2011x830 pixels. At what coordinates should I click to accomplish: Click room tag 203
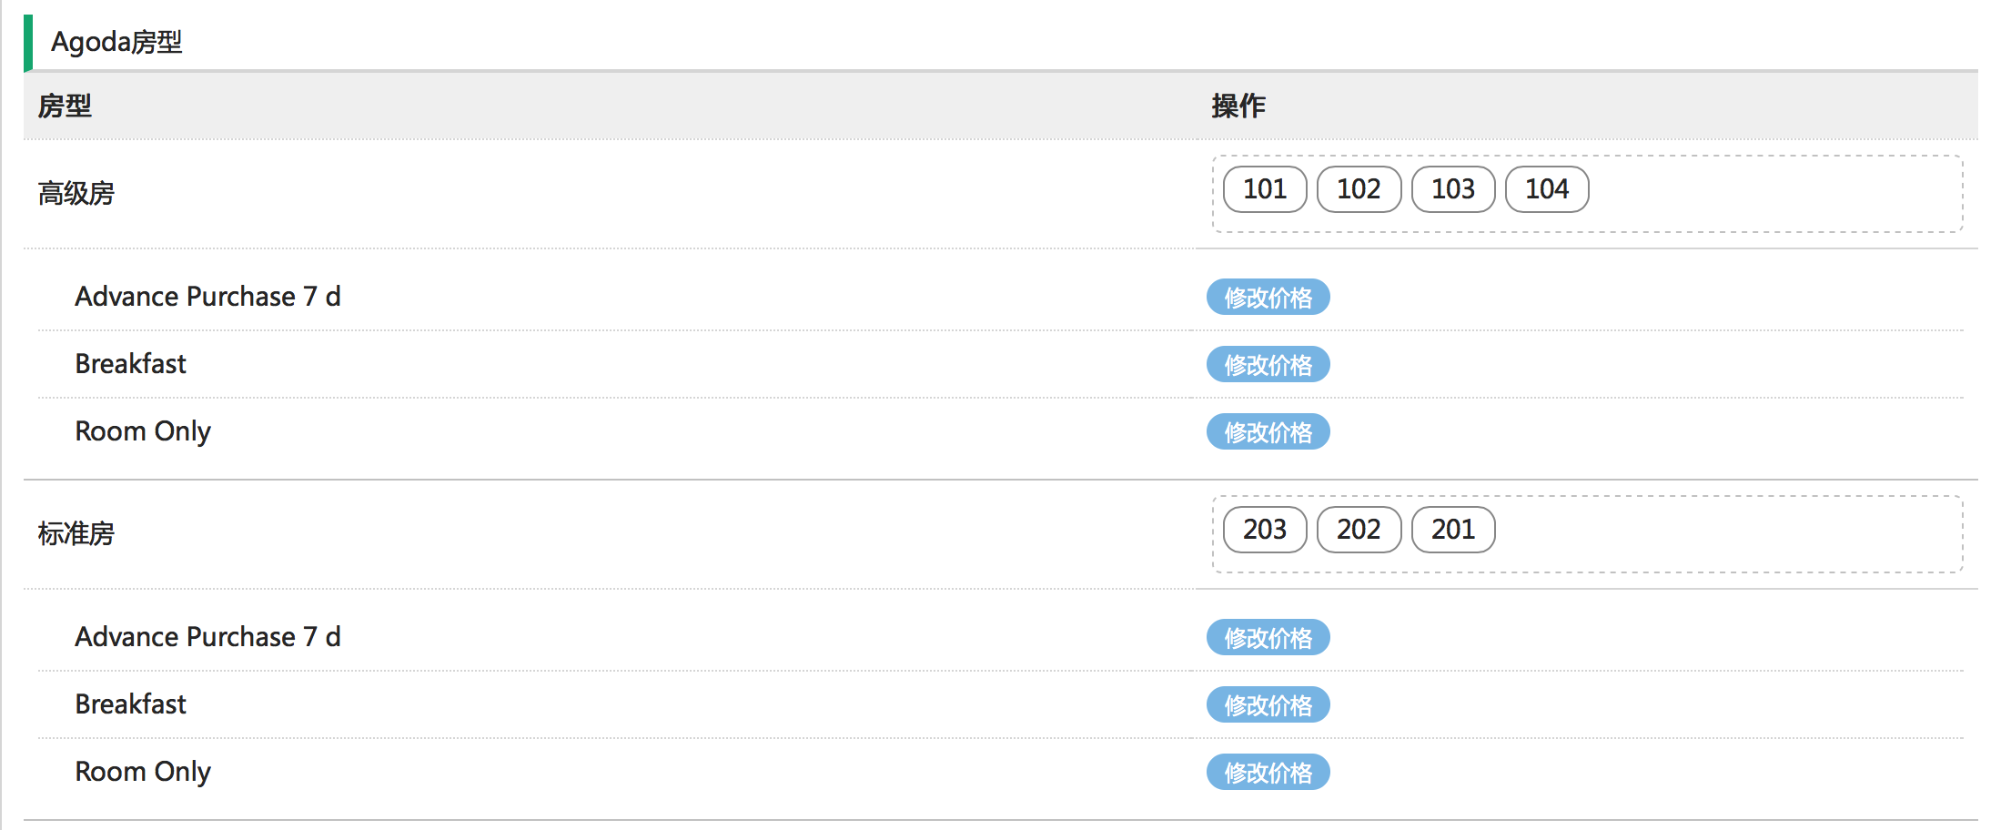[1264, 530]
